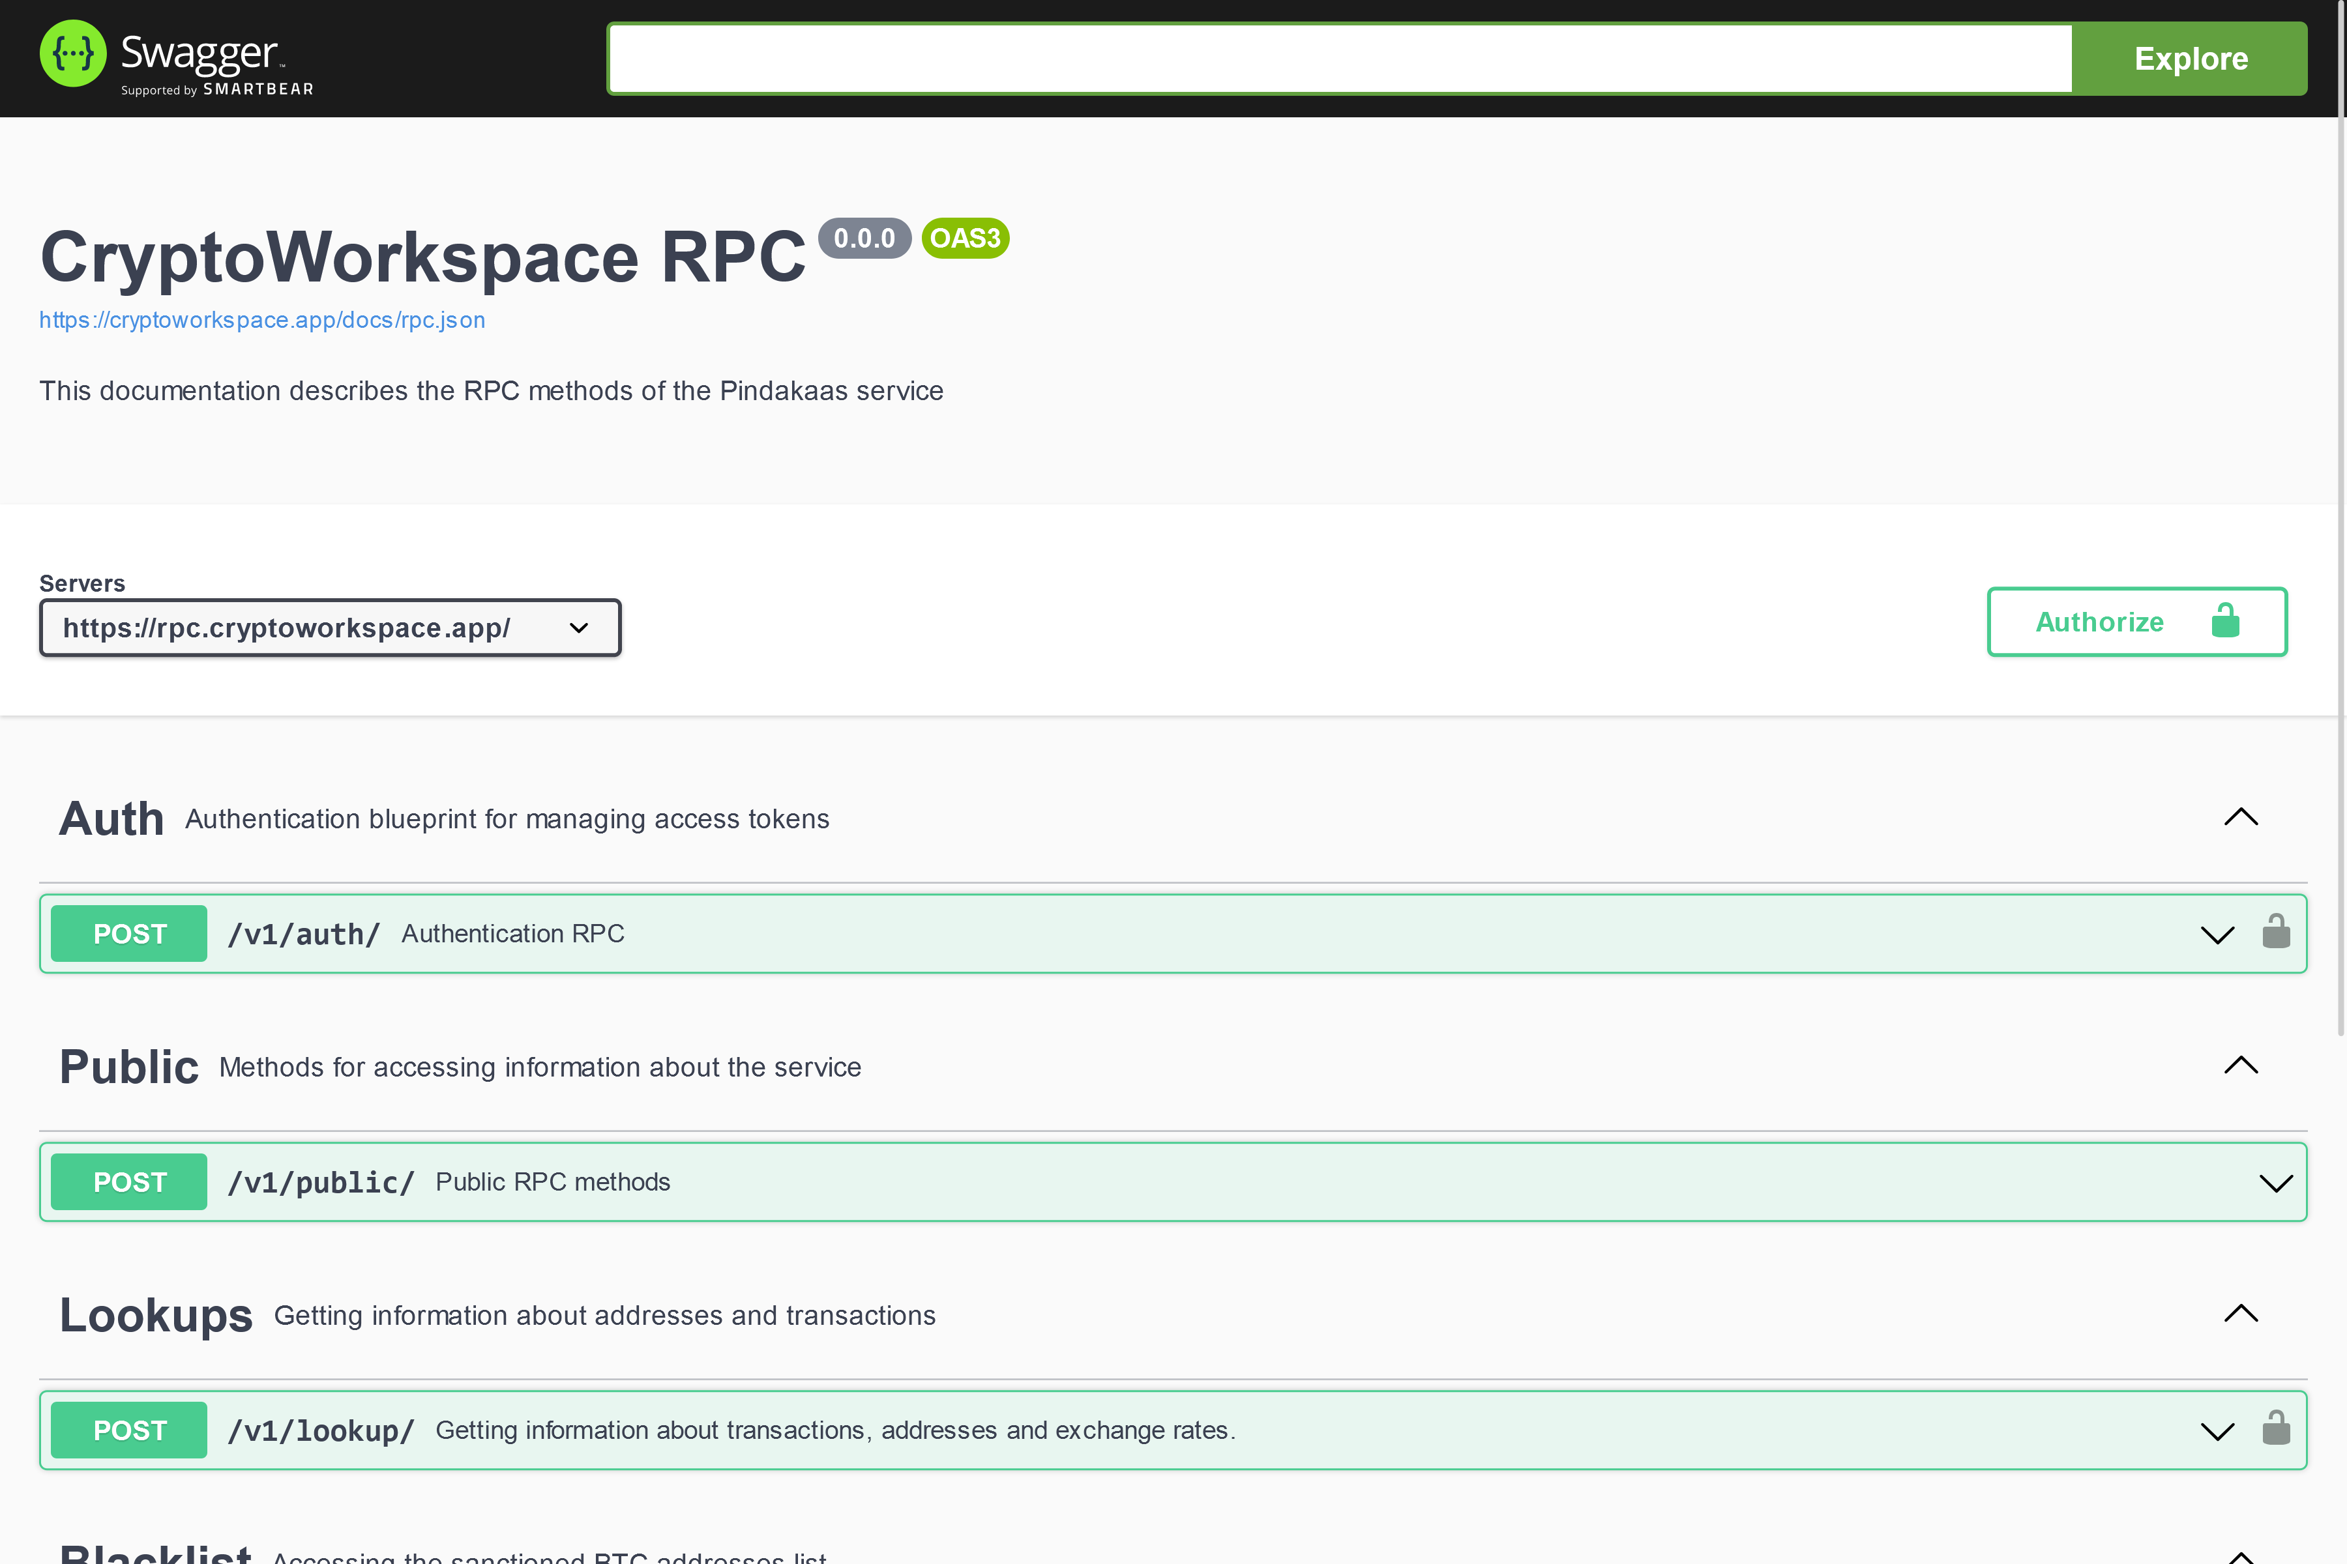The image size is (2347, 1564).
Task: Click the OAS3 badge near the title
Action: point(965,237)
